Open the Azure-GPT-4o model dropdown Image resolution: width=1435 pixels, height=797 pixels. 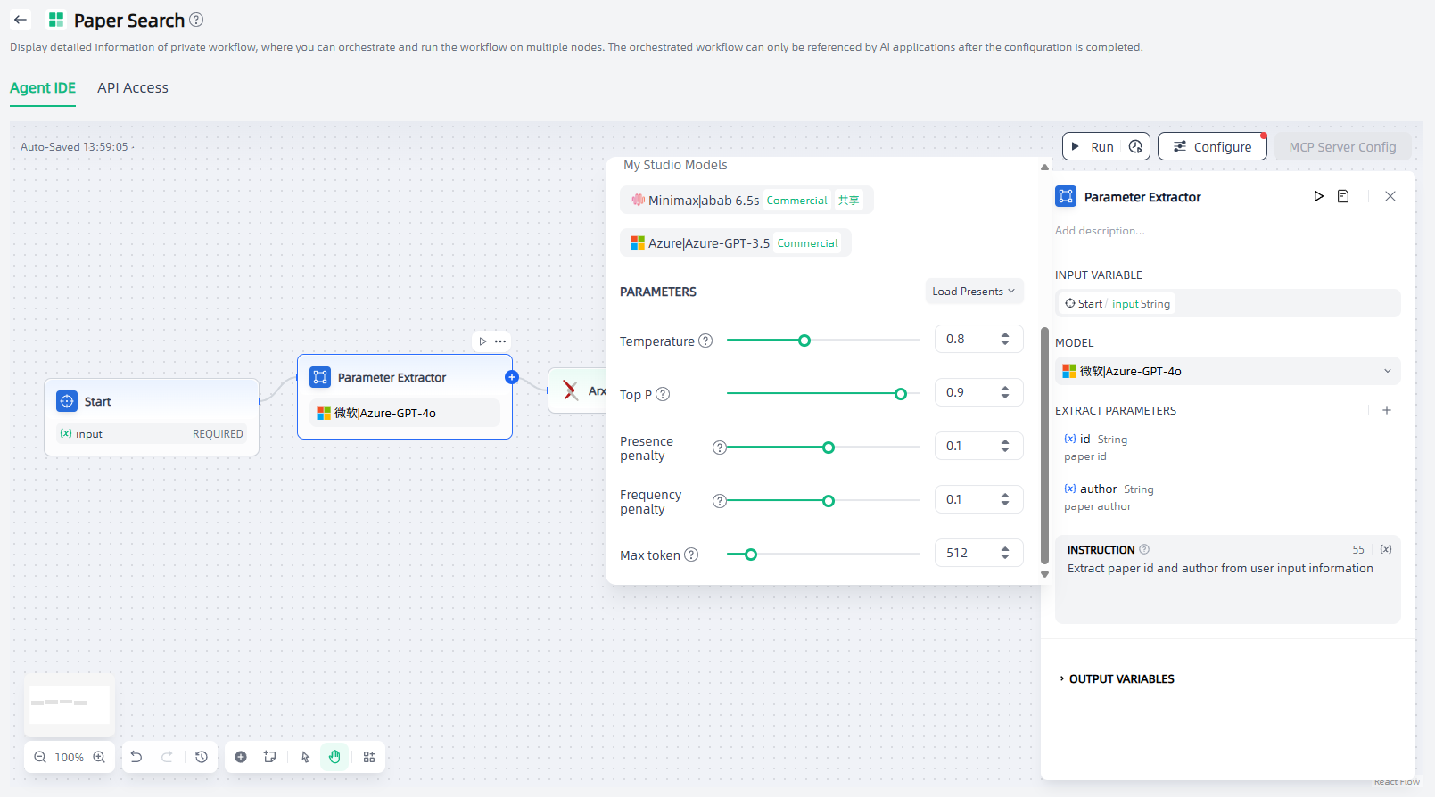tap(1226, 371)
